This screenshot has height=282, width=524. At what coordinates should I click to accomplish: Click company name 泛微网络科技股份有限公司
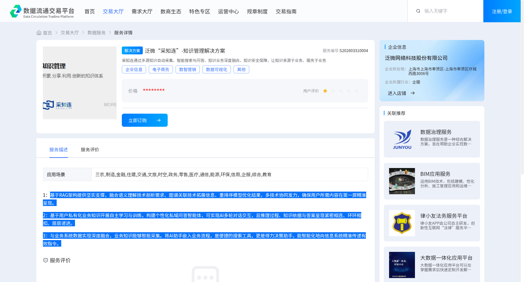point(416,58)
